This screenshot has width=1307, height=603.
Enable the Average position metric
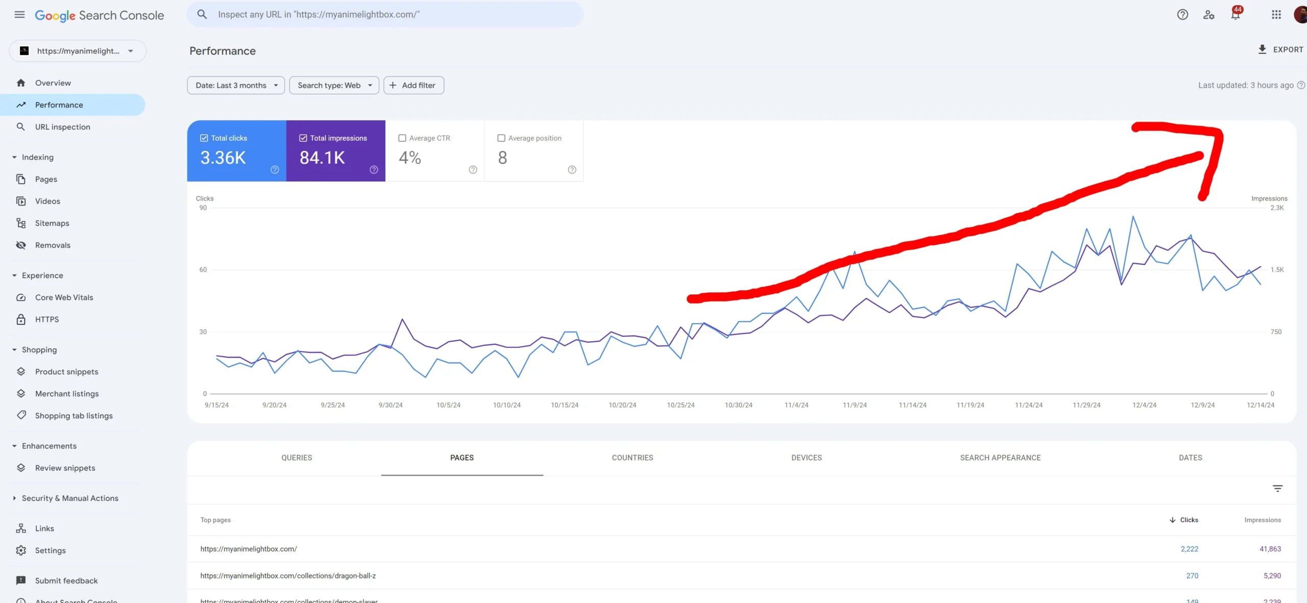502,138
